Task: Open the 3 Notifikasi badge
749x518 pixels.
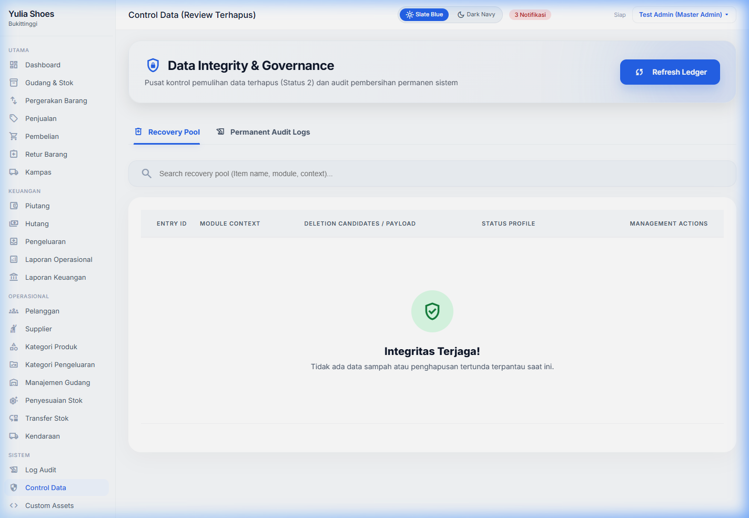Action: (530, 15)
